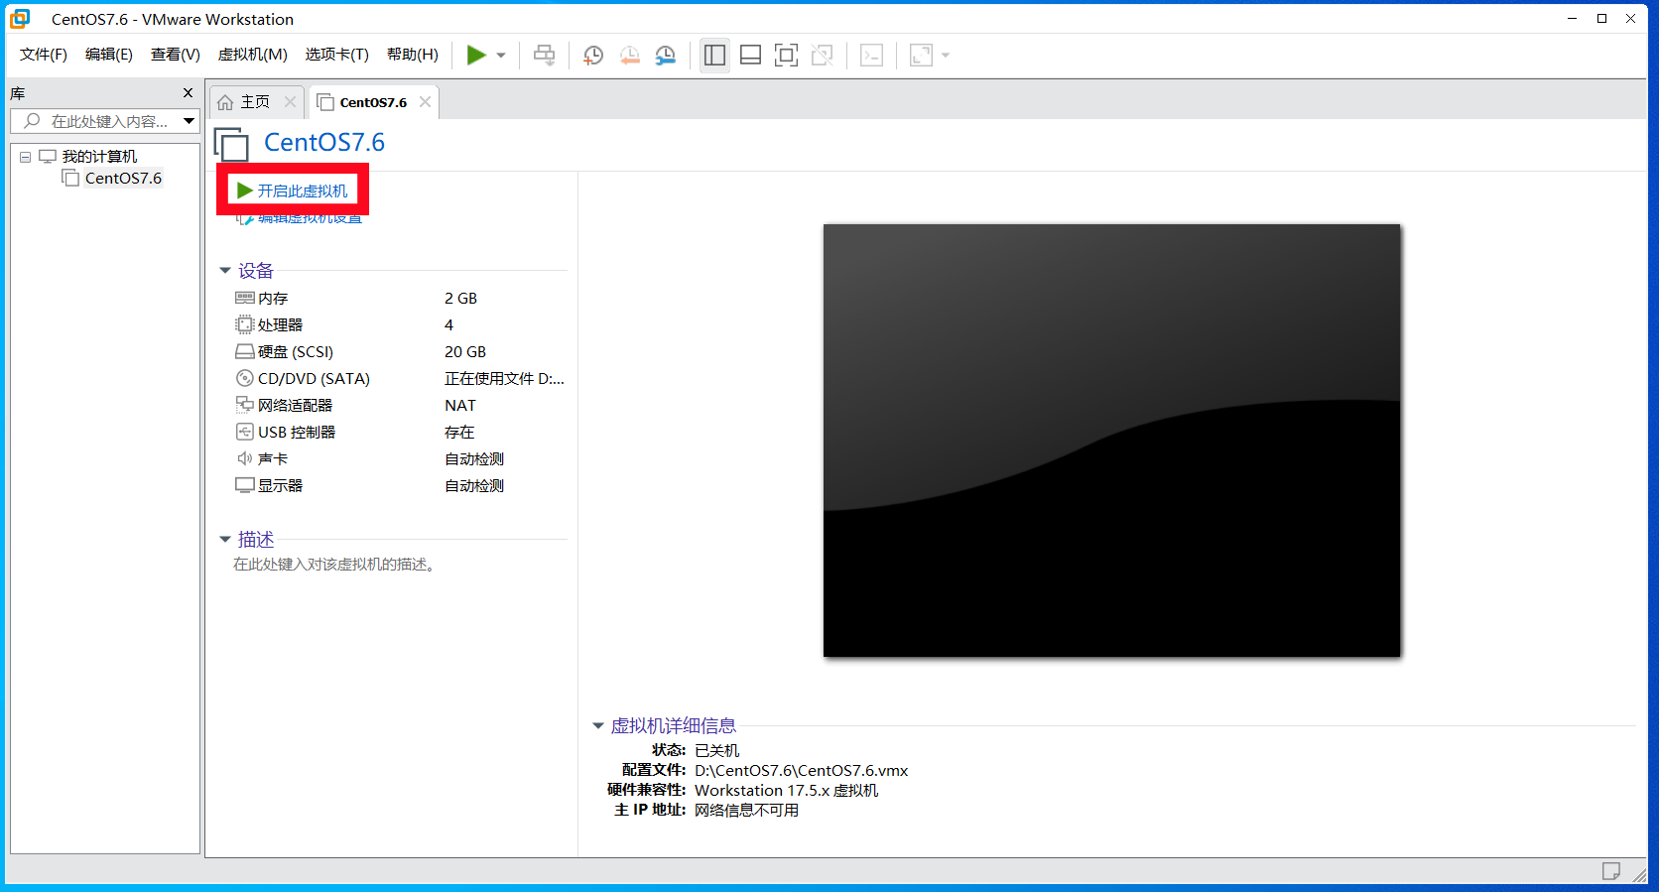1659x892 pixels.
Task: Close the CentOS7.6 tab
Action: (425, 102)
